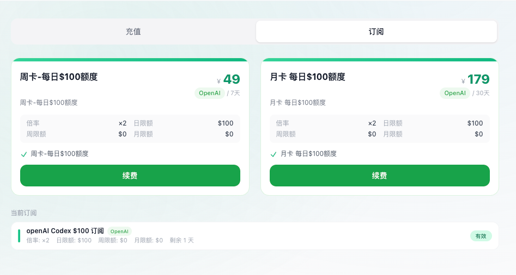
Task: Click the 日限额 $100 value on weekly card
Action: [x=226, y=123]
